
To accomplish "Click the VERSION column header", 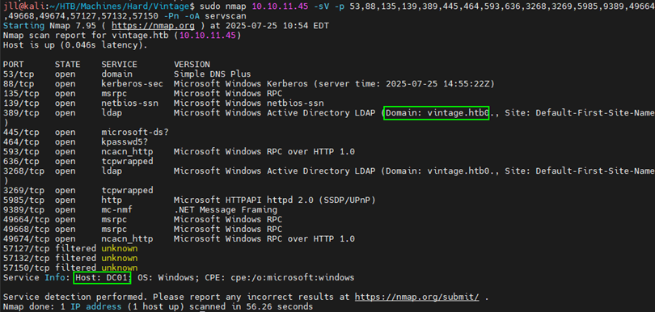I will point(192,65).
